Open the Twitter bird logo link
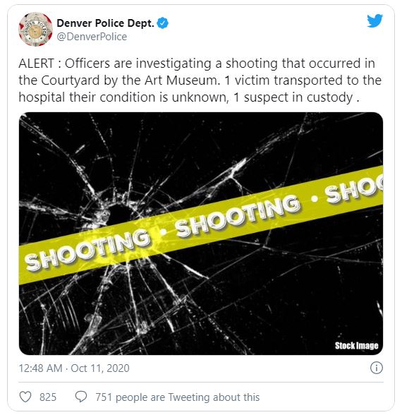The image size is (402, 415). pos(374,20)
